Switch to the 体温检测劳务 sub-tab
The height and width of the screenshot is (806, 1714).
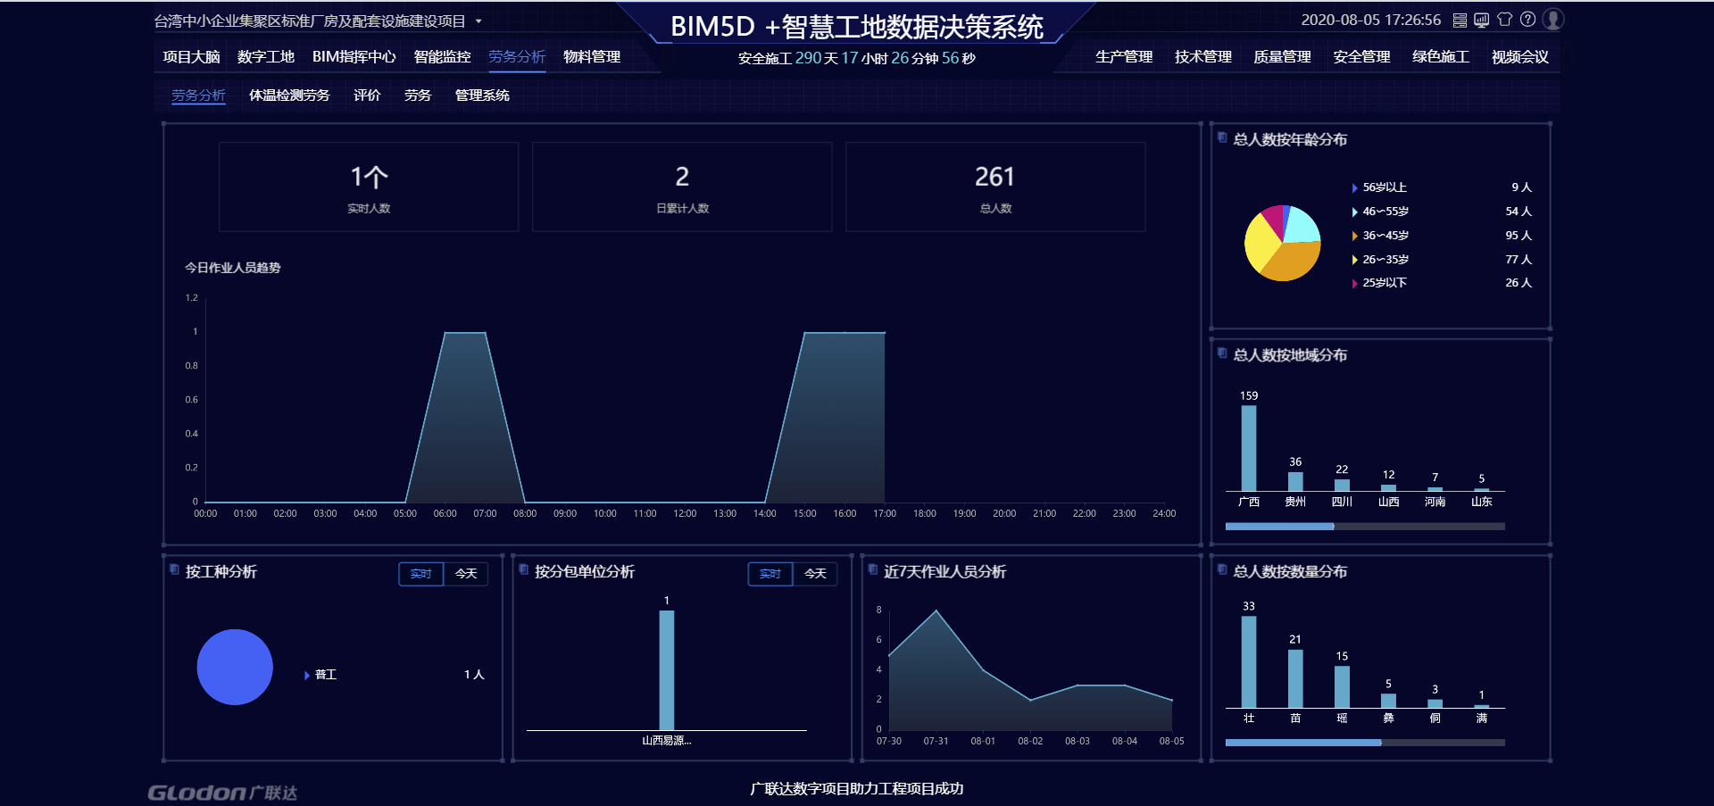[289, 96]
